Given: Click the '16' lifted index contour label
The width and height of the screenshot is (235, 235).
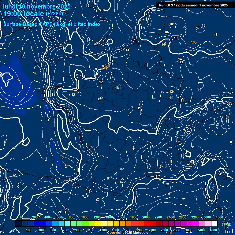Looking at the screenshot, I should coord(176,38).
